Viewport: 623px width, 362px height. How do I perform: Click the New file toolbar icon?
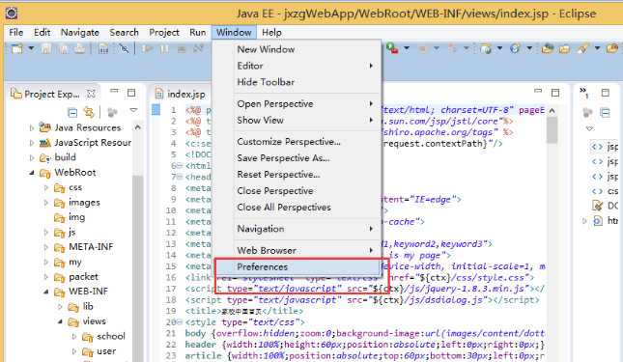pos(17,49)
